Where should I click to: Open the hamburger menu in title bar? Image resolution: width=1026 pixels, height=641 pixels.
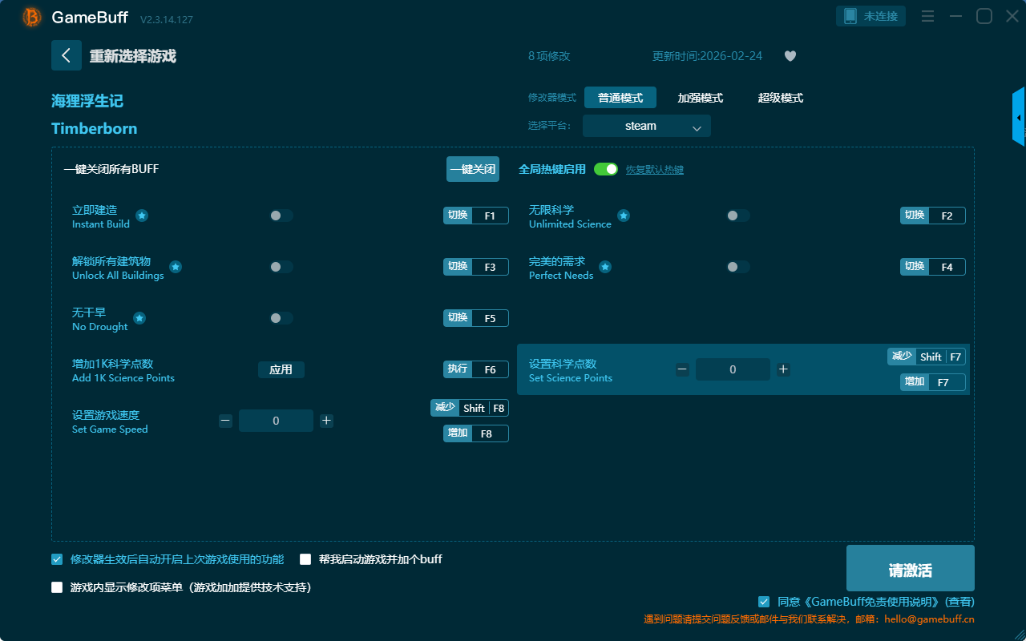pos(927,16)
